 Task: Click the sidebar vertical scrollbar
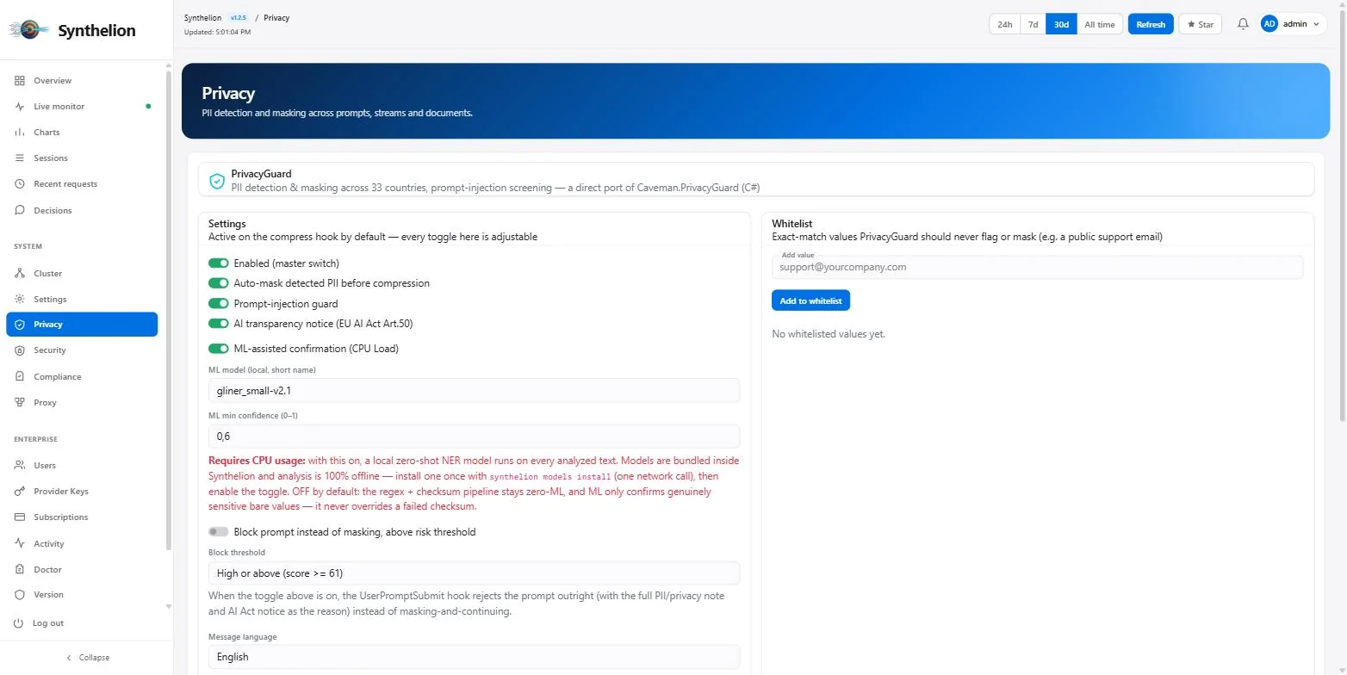pyautogui.click(x=169, y=310)
